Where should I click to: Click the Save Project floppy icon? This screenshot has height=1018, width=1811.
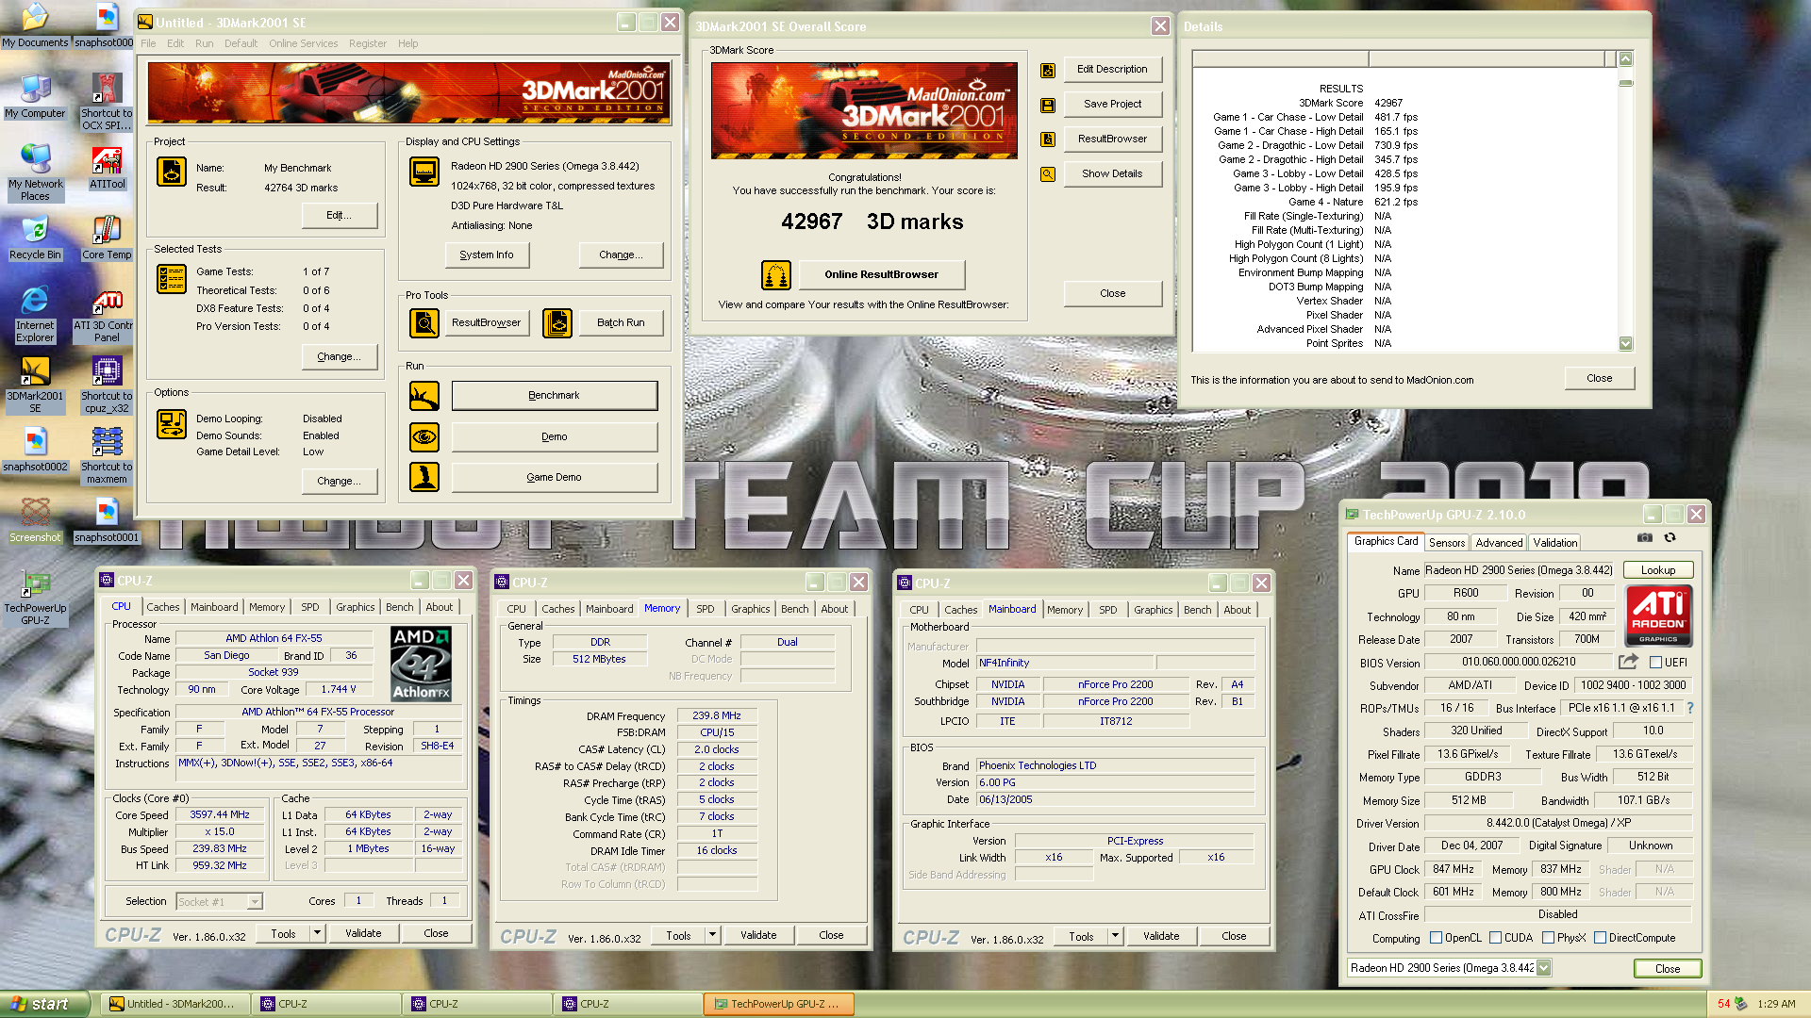1048,105
